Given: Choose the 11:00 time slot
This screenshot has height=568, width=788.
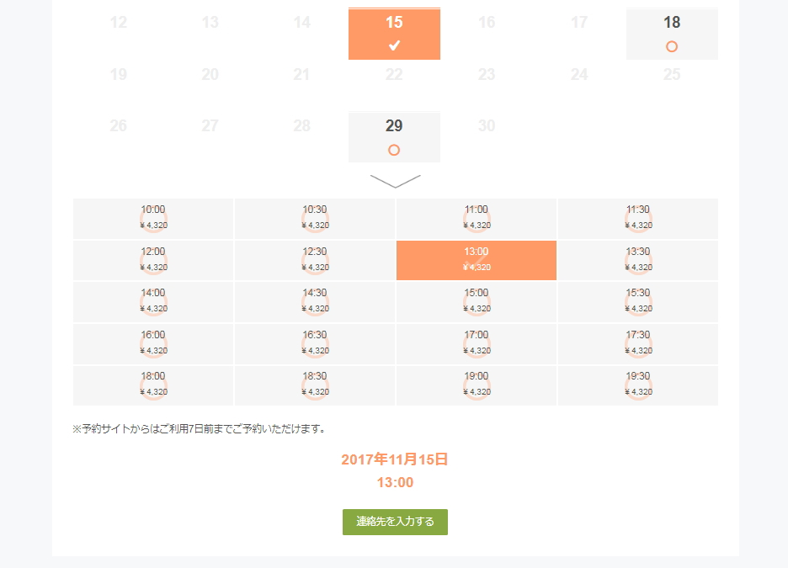Looking at the screenshot, I should 476,218.
